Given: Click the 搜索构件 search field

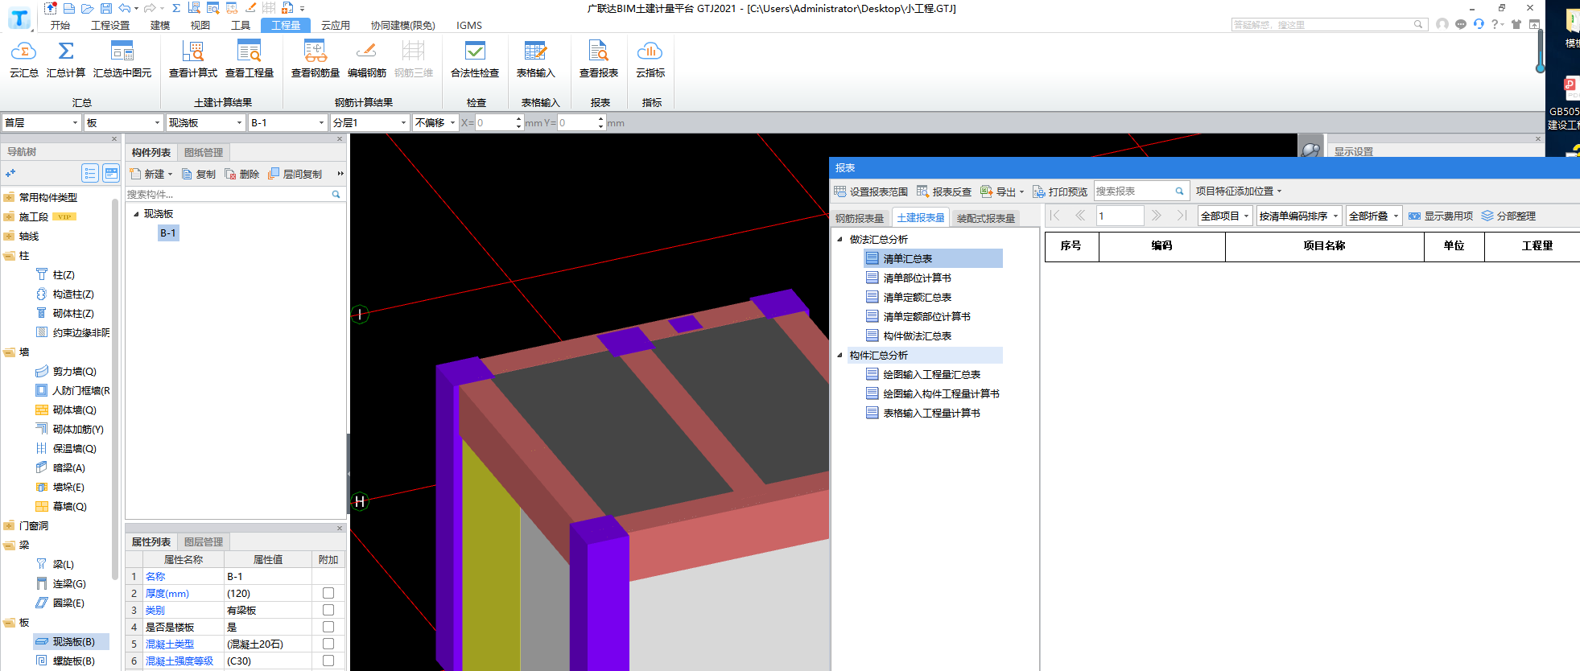Looking at the screenshot, I should coord(227,194).
